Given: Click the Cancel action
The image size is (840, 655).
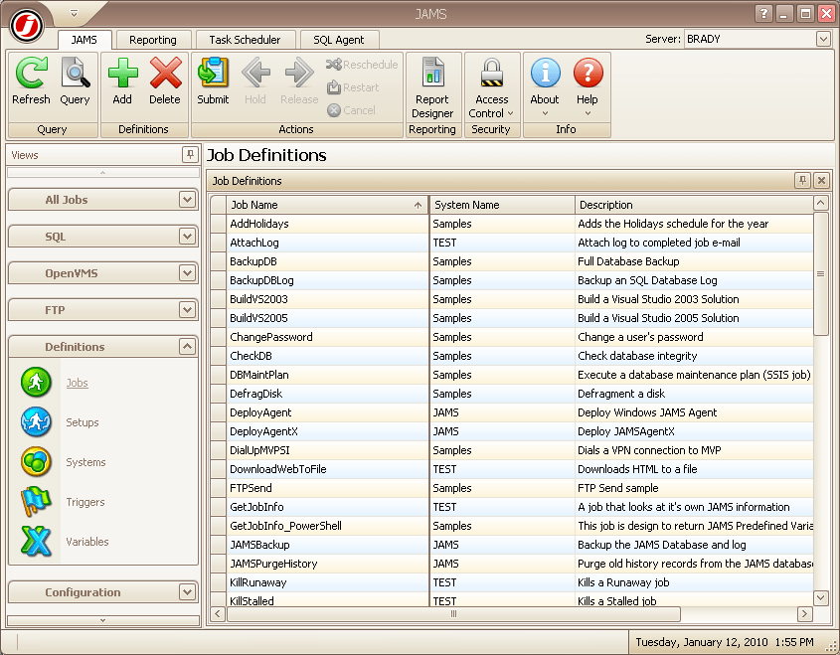Looking at the screenshot, I should [x=352, y=110].
